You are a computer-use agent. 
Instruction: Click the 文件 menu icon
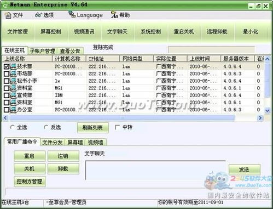coord(8,15)
